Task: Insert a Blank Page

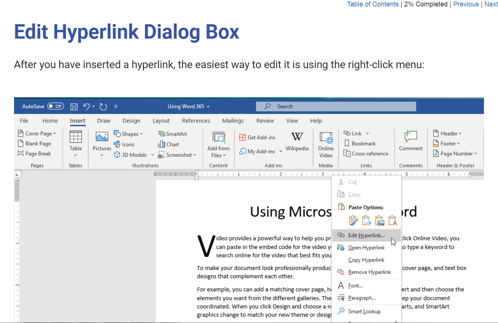Action: pos(34,144)
